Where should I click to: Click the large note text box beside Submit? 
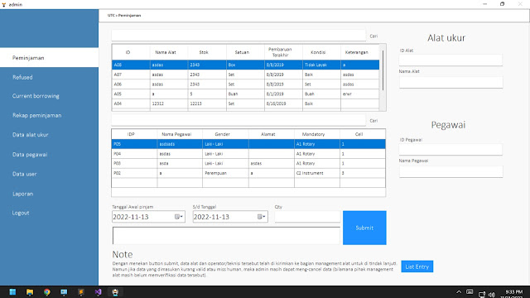pyautogui.click(x=226, y=235)
